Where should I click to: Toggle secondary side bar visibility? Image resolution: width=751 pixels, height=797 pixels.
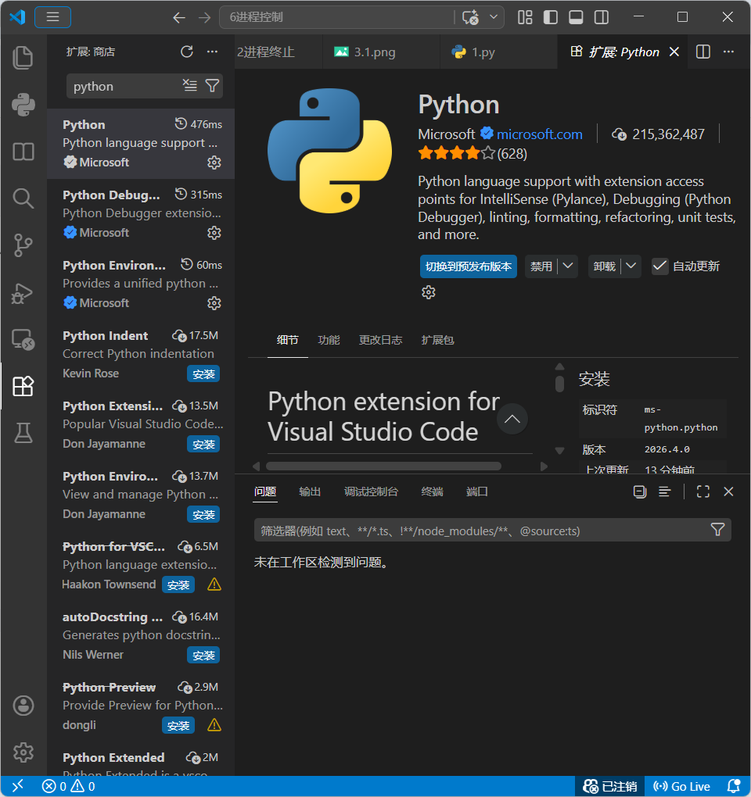602,17
